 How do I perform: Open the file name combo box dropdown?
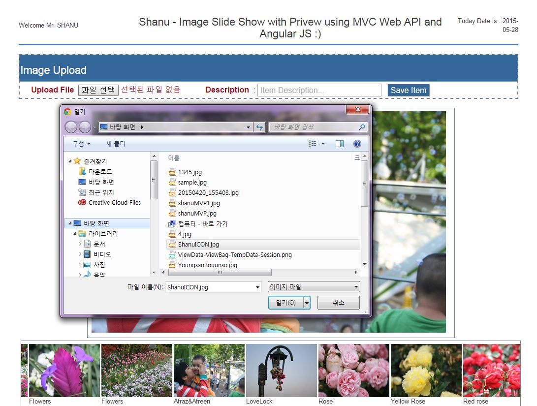click(257, 287)
